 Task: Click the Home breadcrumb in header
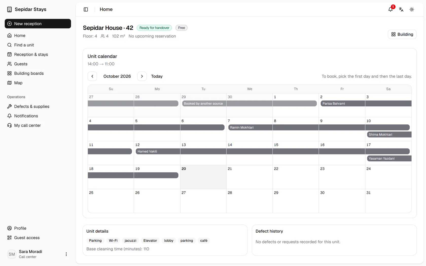(106, 9)
